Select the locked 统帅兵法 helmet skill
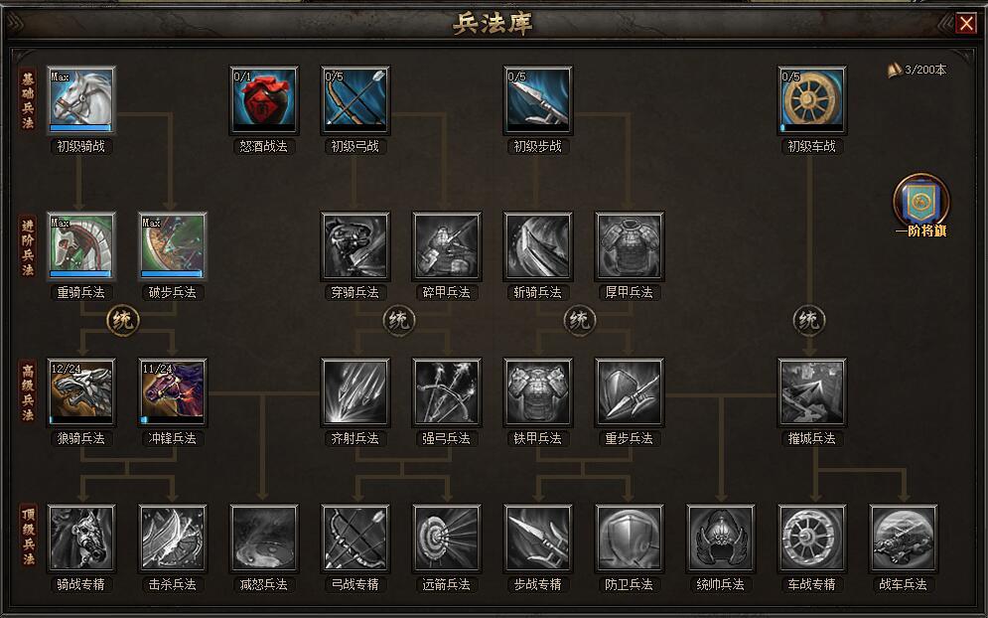This screenshot has height=618, width=988. pyautogui.click(x=721, y=540)
